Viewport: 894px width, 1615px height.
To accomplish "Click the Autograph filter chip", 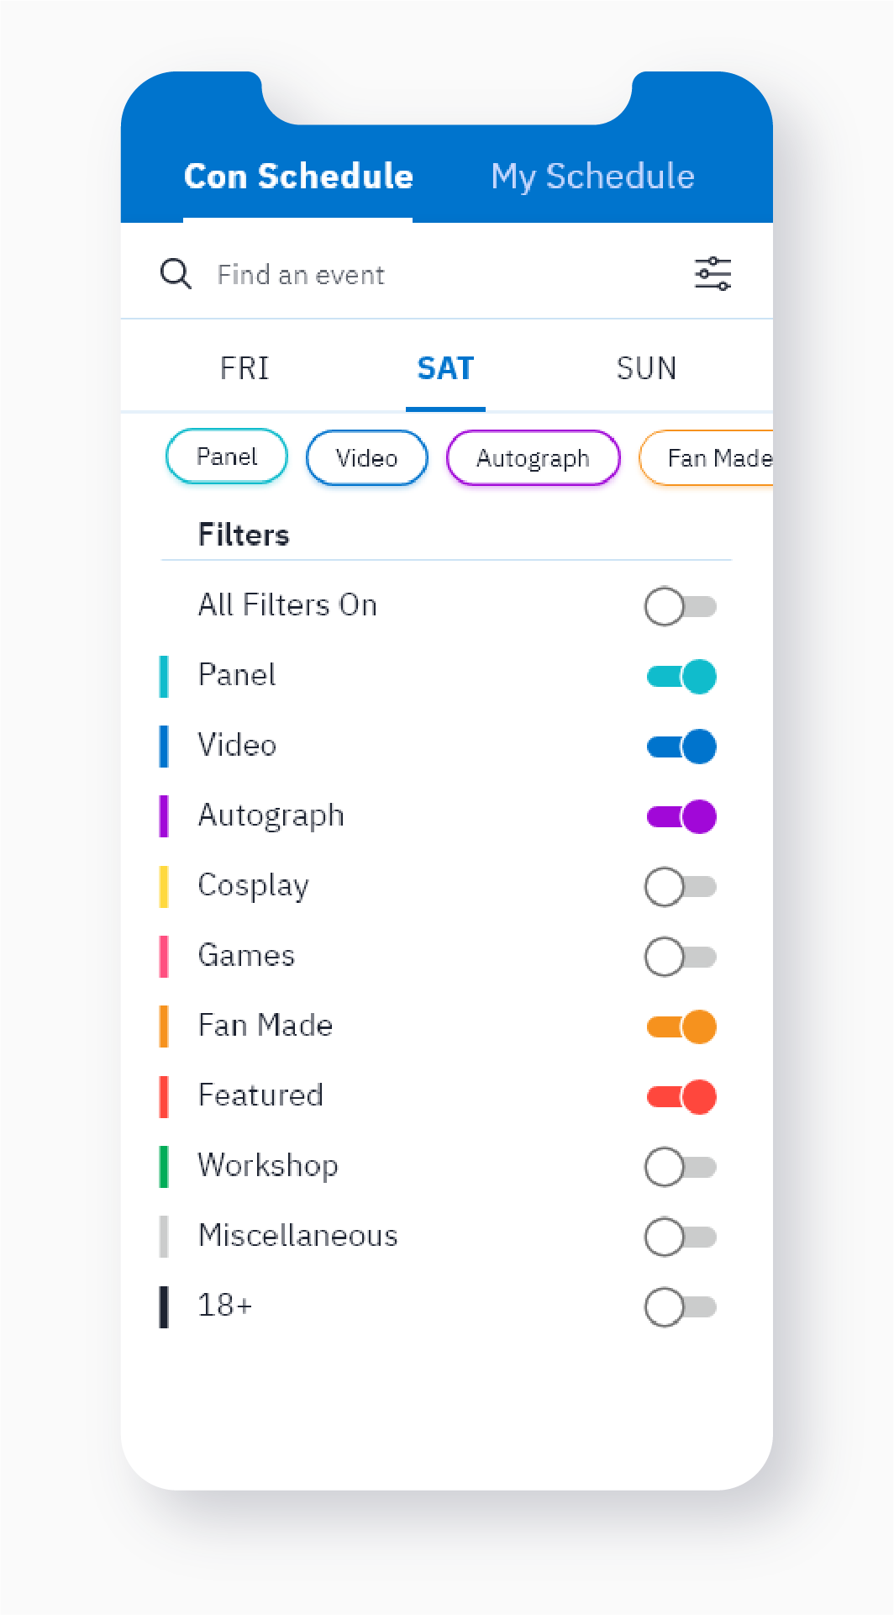I will 533,458.
